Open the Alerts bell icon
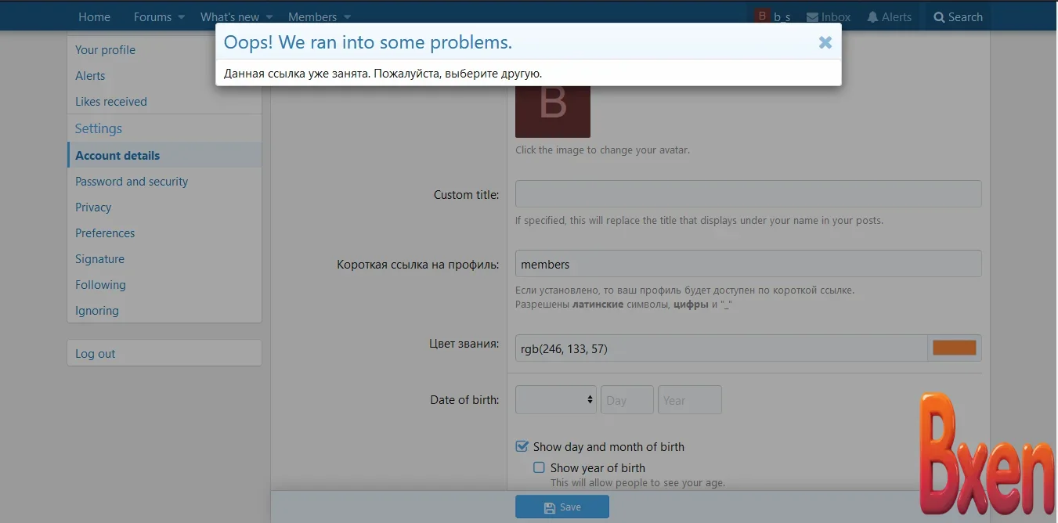Screen dimensions: 1058x523 click(x=872, y=17)
